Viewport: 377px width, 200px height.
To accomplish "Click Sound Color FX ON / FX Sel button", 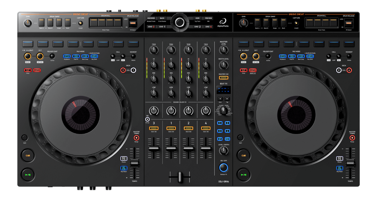I will click(148, 119).
